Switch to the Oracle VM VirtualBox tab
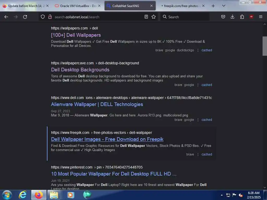Image resolution: width=267 pixels, height=200 pixels. point(78,6)
